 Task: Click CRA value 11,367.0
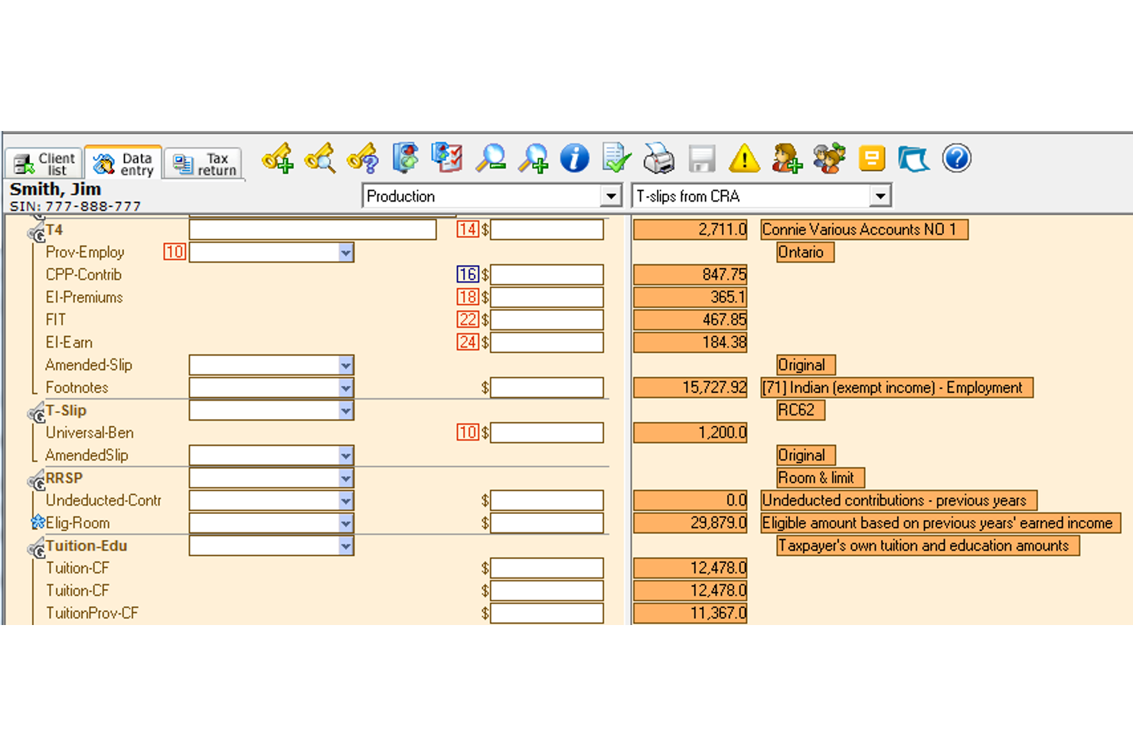691,614
